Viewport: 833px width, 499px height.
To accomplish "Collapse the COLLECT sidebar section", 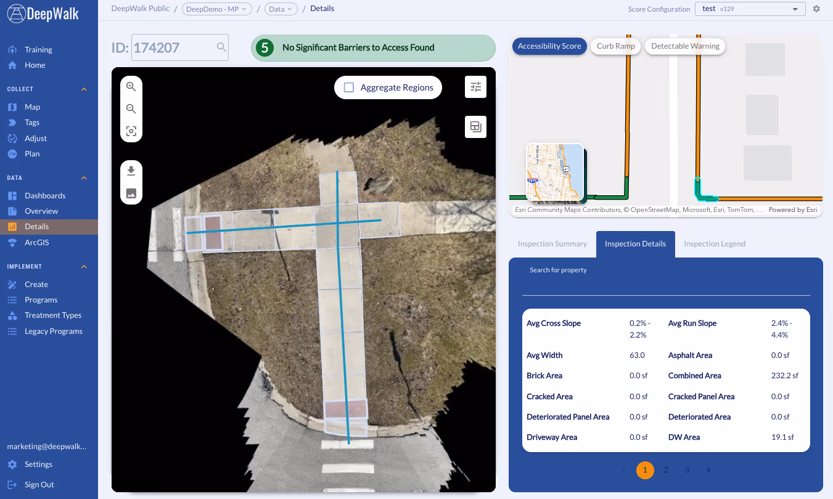I will pos(84,89).
